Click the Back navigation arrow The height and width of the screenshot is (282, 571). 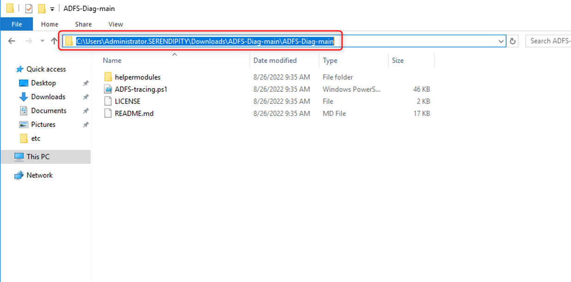[x=12, y=41]
